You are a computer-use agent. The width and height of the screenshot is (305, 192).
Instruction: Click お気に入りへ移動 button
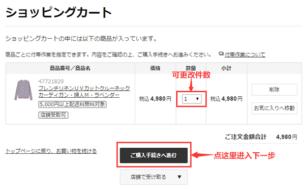(x=274, y=108)
